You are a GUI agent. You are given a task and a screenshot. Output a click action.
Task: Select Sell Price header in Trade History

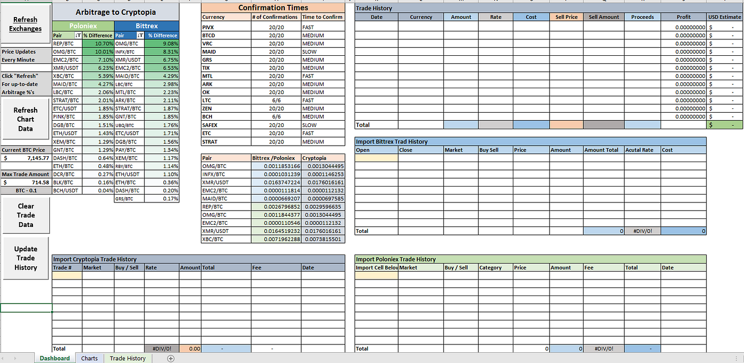click(x=567, y=17)
